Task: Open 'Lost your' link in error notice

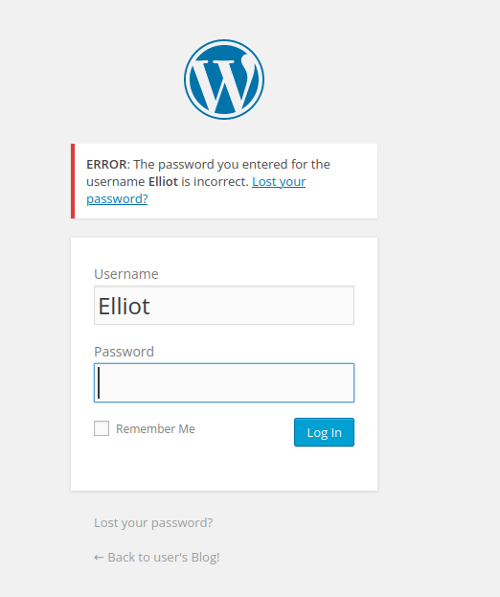Action: [279, 182]
